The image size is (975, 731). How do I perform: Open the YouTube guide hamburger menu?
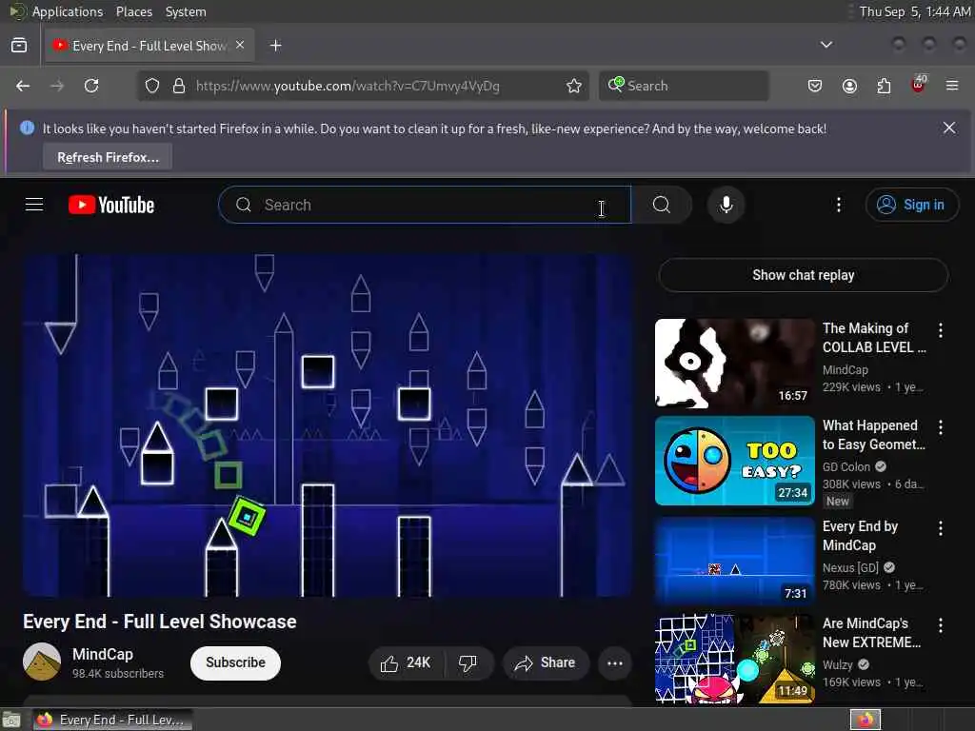click(x=34, y=205)
